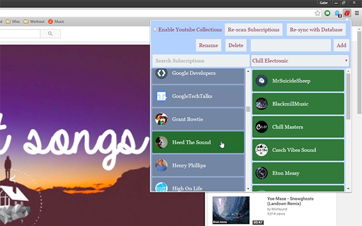Open the blue extension icon with badge
The width and height of the screenshot is (362, 226).
pyautogui.click(x=338, y=14)
